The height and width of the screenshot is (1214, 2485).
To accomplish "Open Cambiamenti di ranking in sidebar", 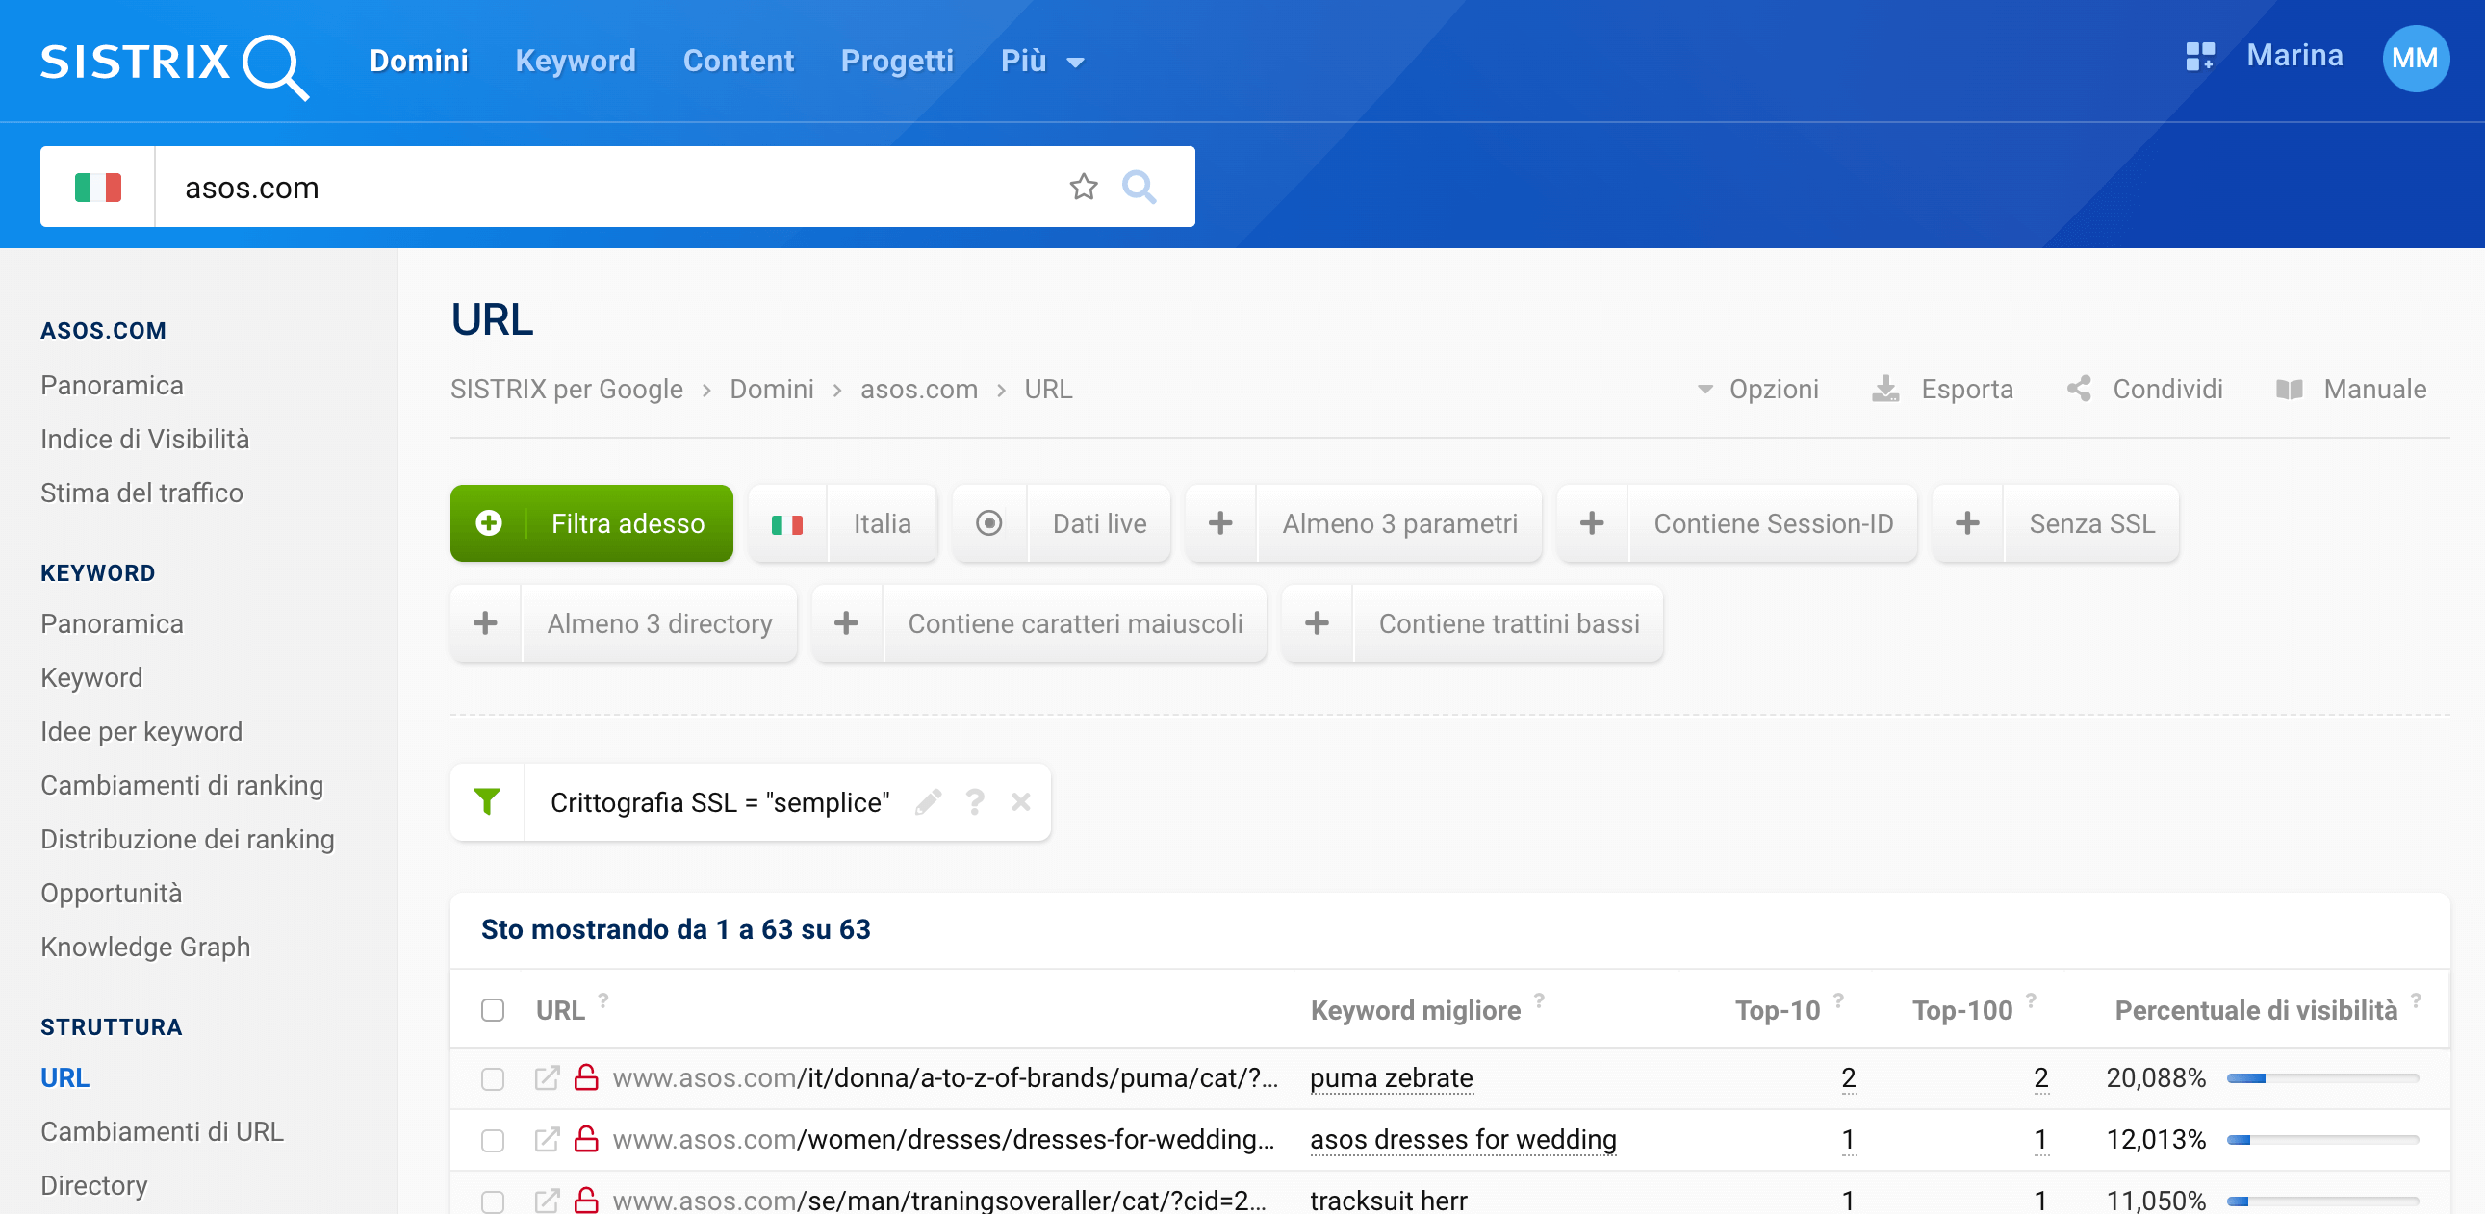I will 181,785.
